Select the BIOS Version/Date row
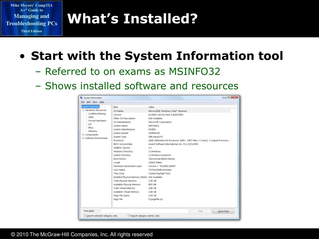The image size is (319, 239). click(172, 144)
